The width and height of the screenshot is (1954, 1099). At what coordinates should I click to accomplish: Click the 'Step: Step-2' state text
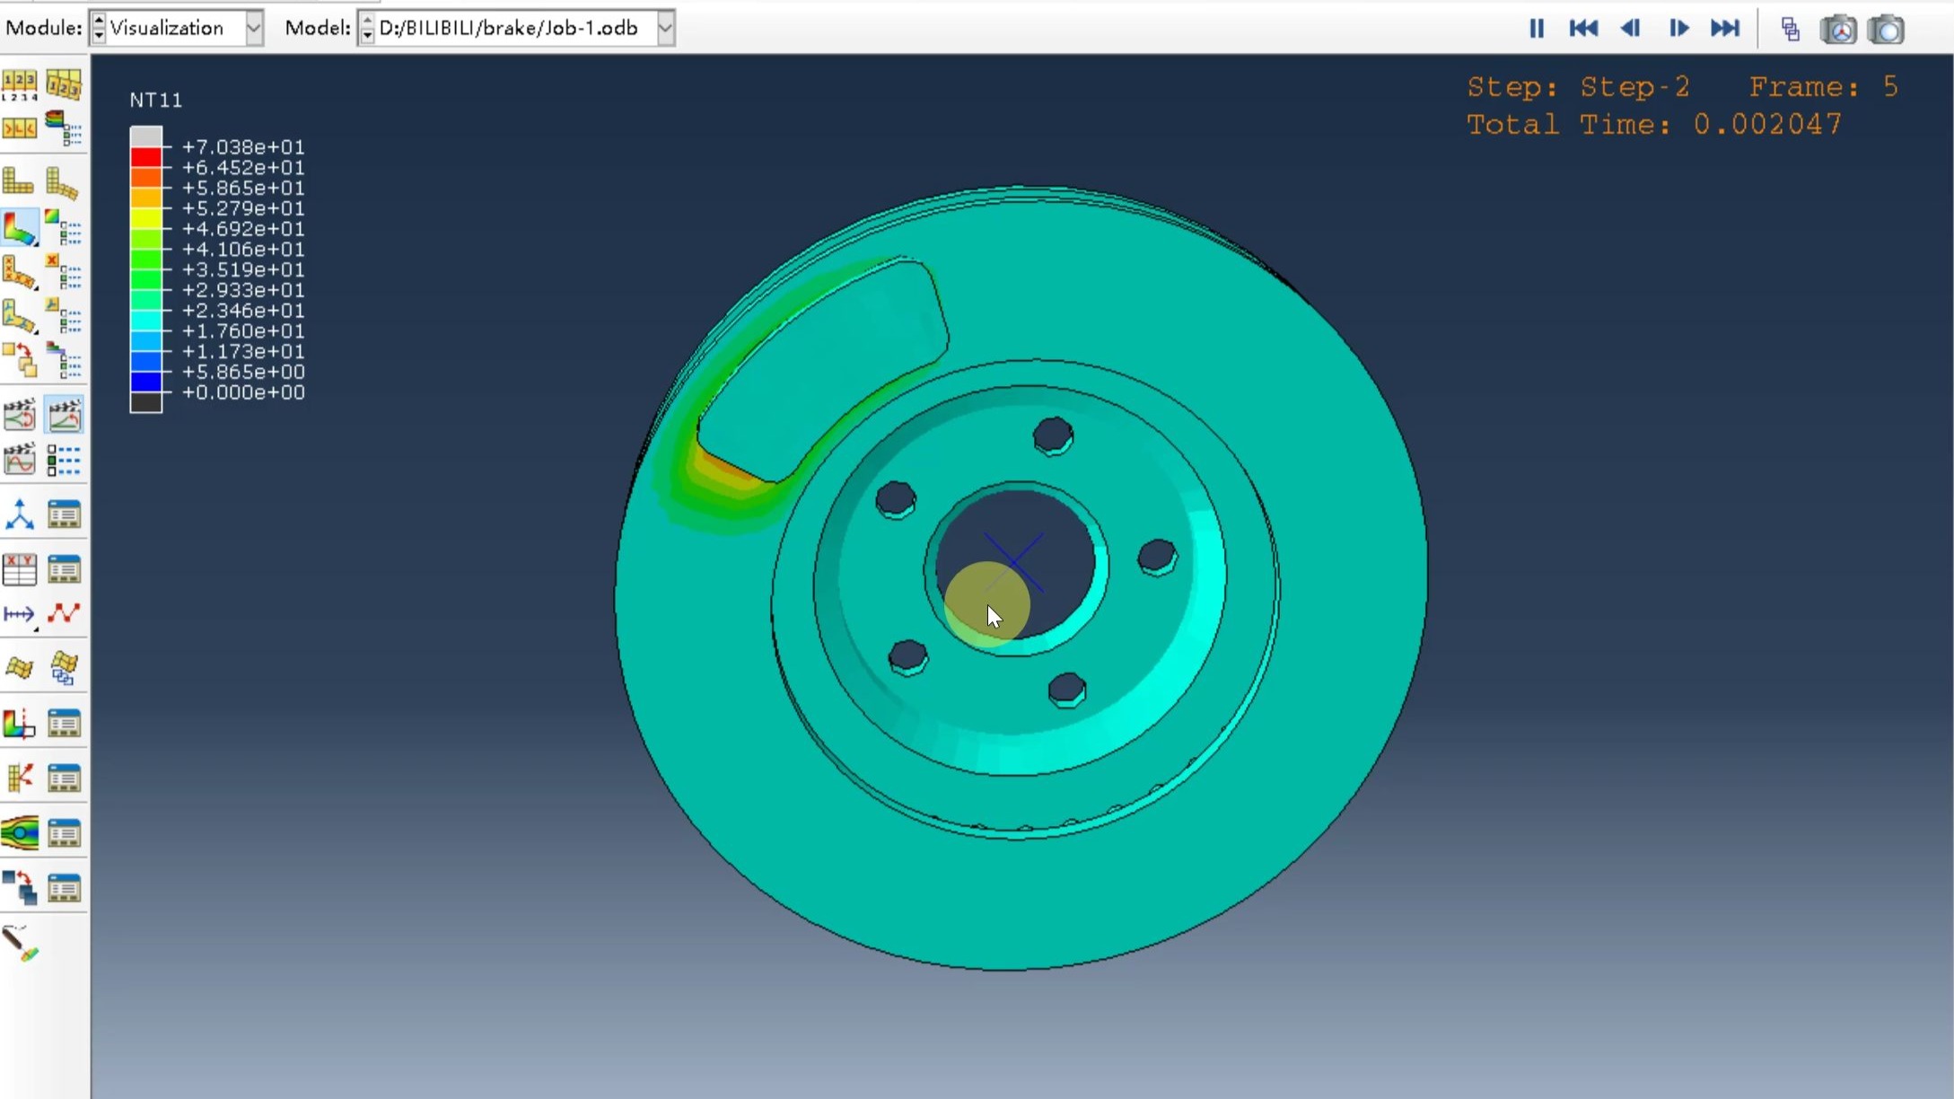[1579, 87]
